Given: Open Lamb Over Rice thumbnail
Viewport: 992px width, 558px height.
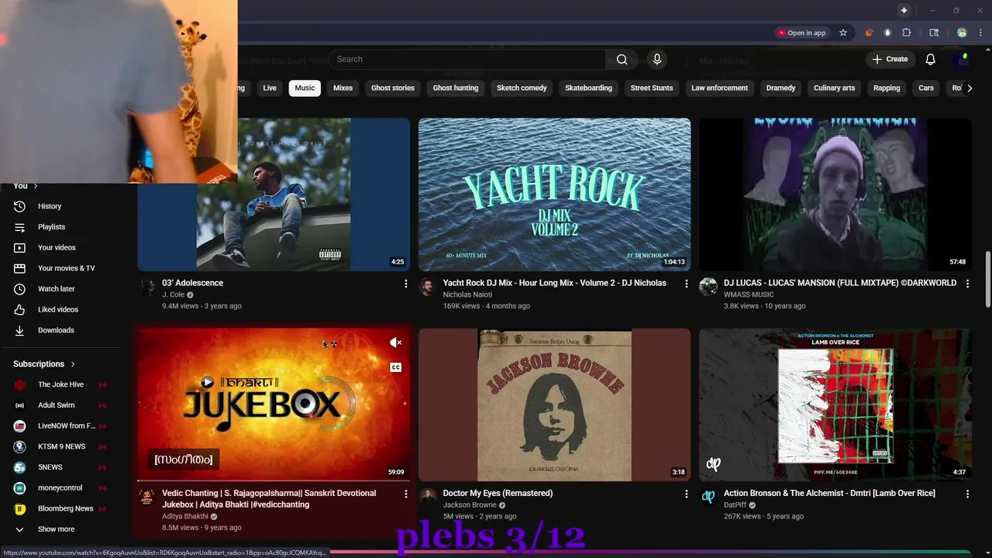Looking at the screenshot, I should point(835,405).
